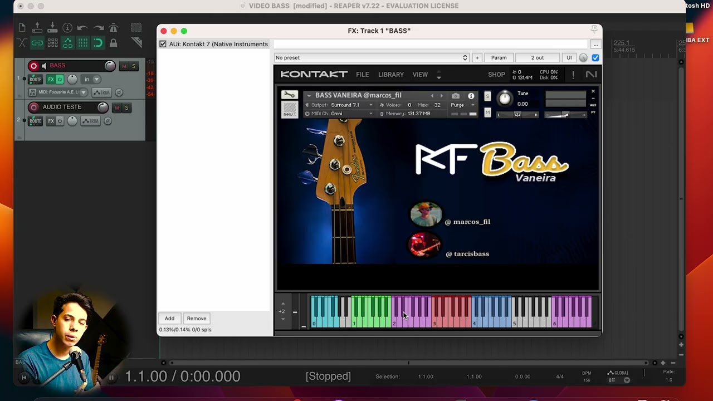Click Kontakt exclamation warning icon
Image resolution: width=713 pixels, height=401 pixels.
tap(573, 75)
